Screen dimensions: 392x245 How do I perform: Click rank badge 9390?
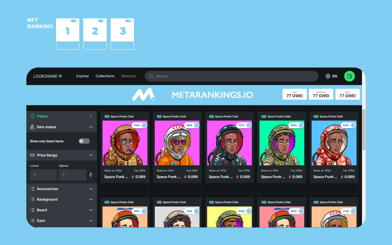pos(244,211)
